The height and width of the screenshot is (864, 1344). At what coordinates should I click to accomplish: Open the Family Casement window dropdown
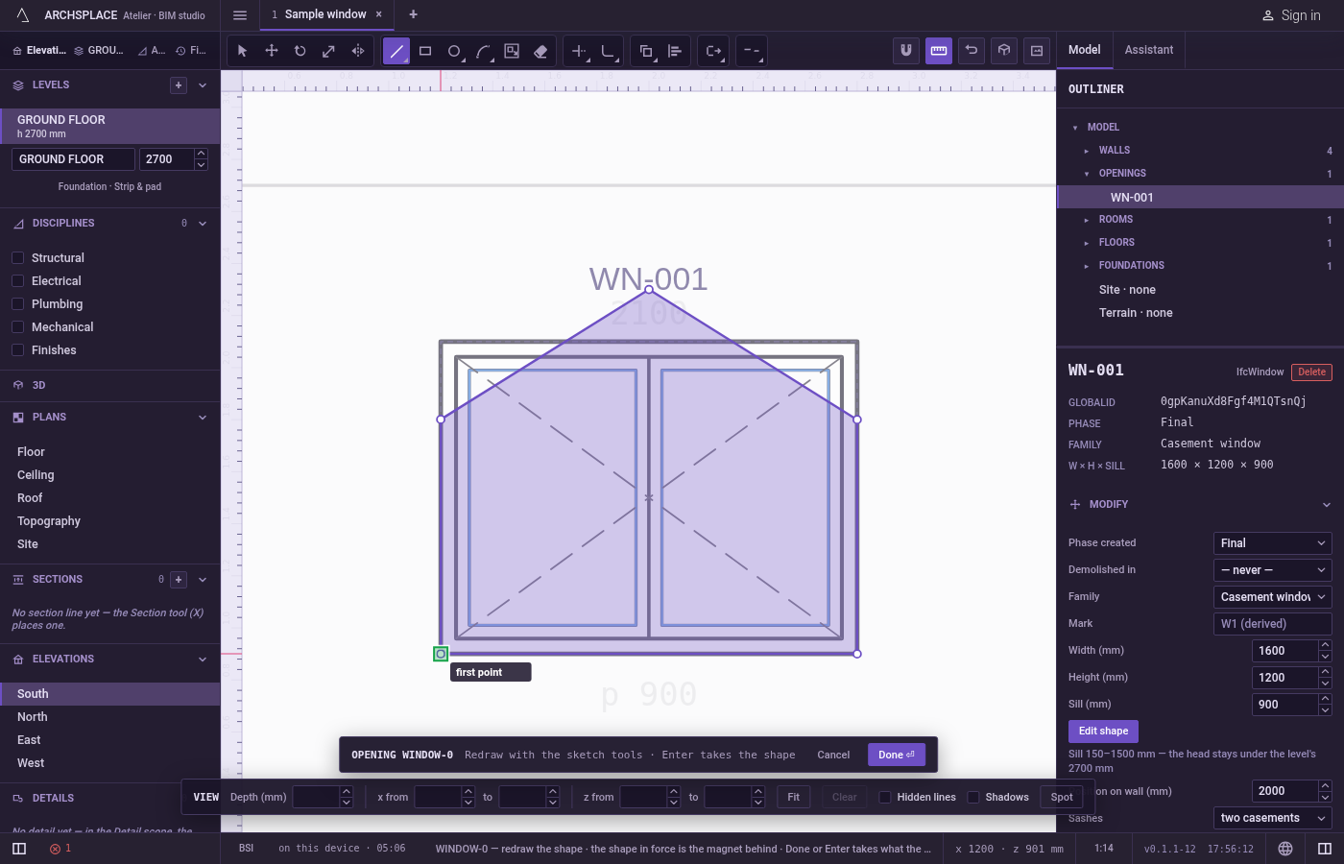[1272, 597]
